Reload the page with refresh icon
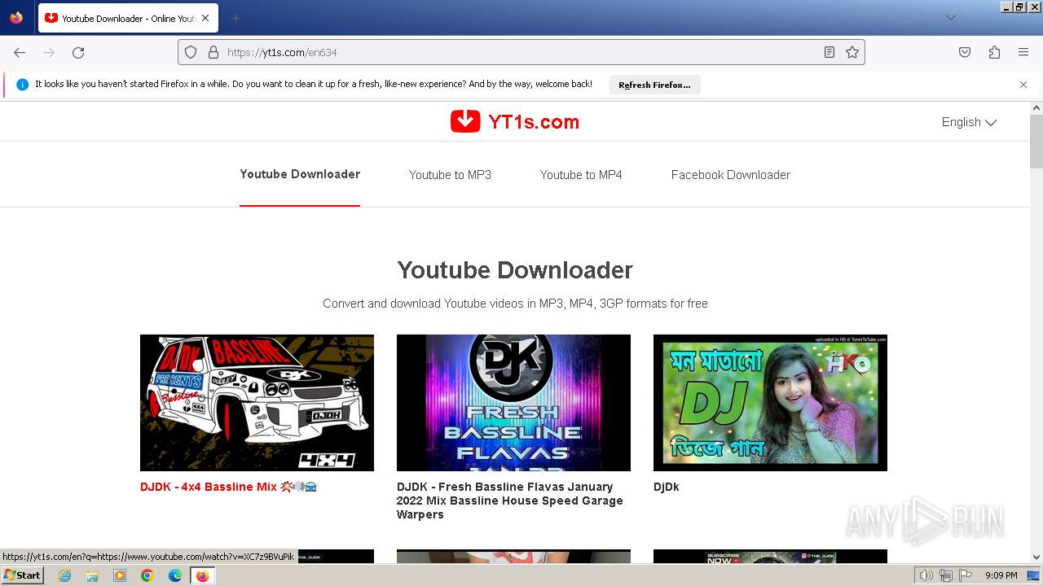Image resolution: width=1043 pixels, height=586 pixels. pyautogui.click(x=78, y=52)
